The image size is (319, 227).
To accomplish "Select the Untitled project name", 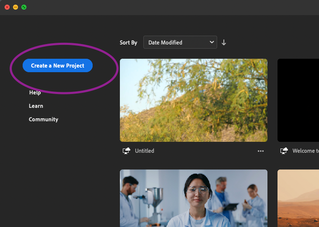I will (145, 151).
